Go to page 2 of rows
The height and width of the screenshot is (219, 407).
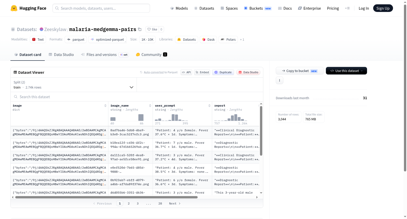[129, 203]
